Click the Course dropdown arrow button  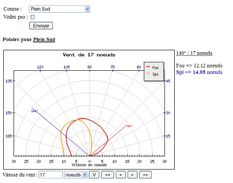point(87,9)
